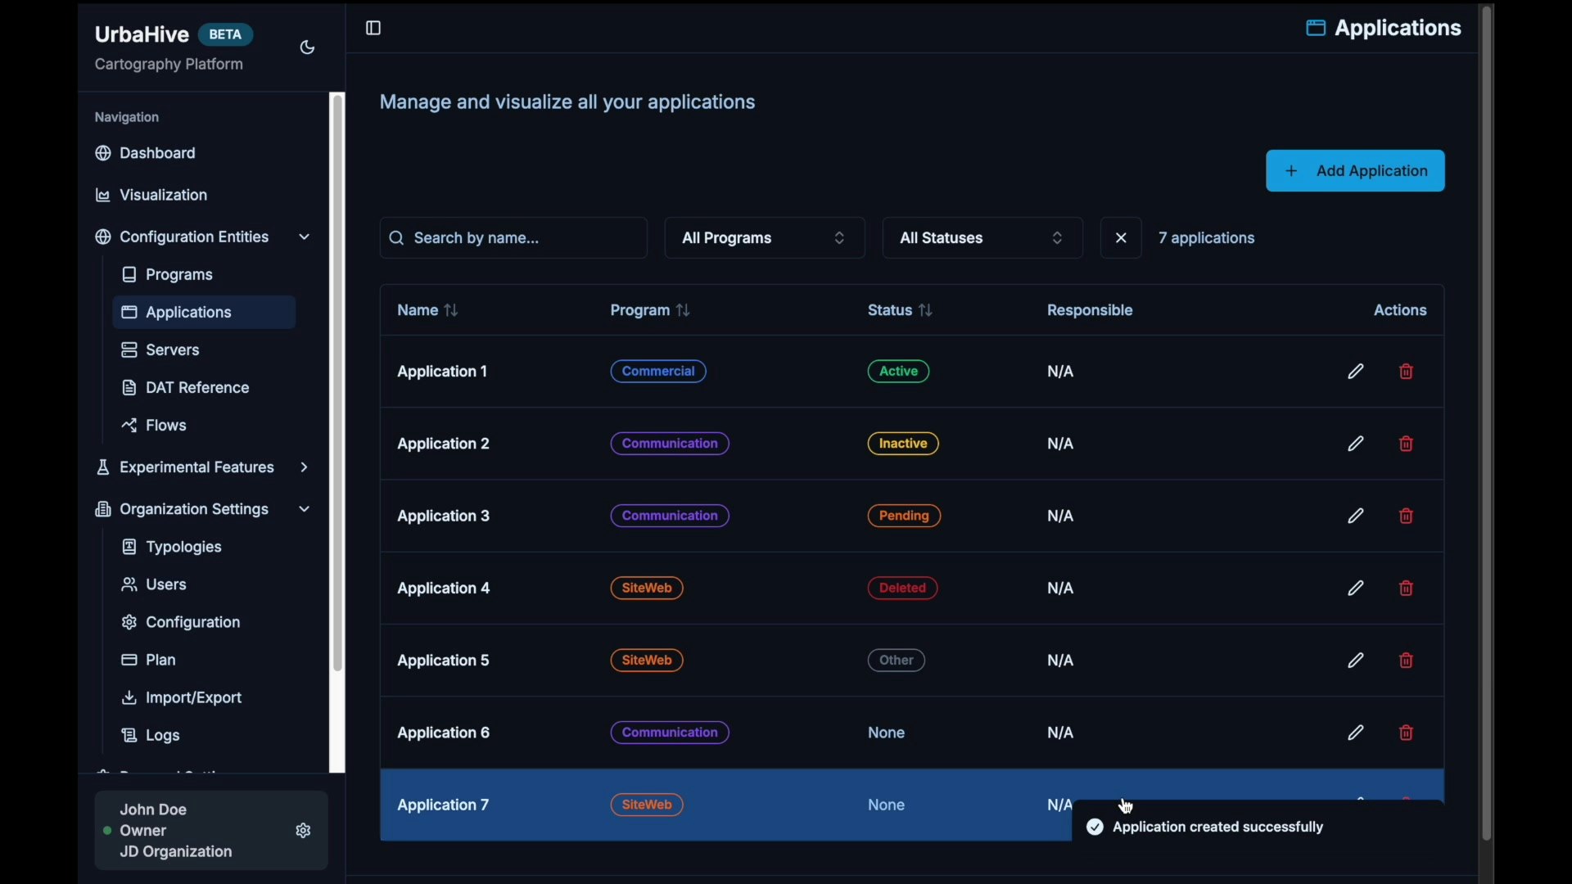Open the All Statuses filter dropdown

pos(982,238)
